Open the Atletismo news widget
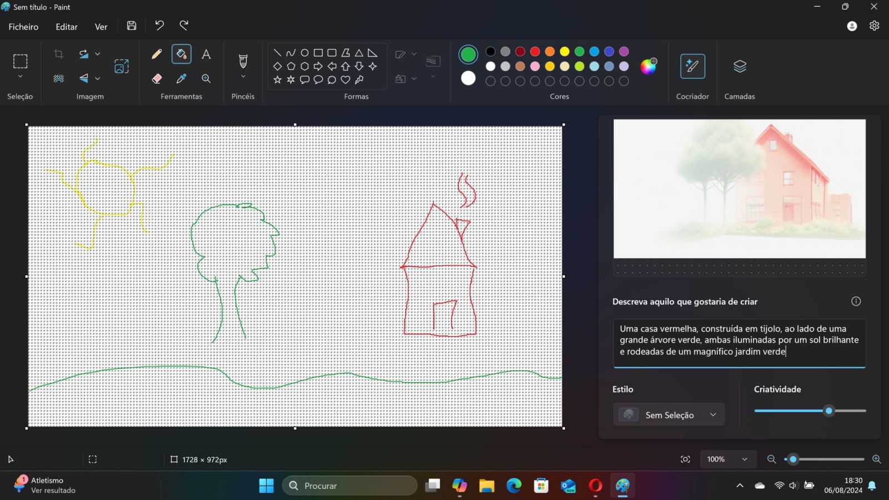The image size is (889, 500). click(44, 485)
